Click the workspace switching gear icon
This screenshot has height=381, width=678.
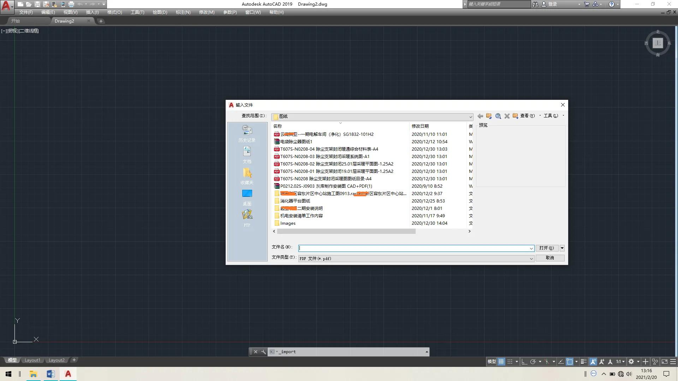tap(631, 362)
